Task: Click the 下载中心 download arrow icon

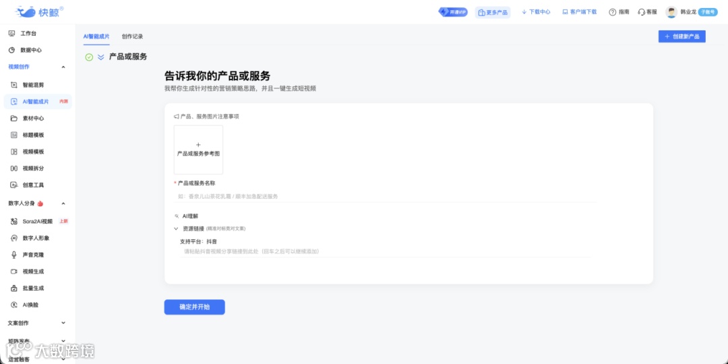Action: [524, 12]
